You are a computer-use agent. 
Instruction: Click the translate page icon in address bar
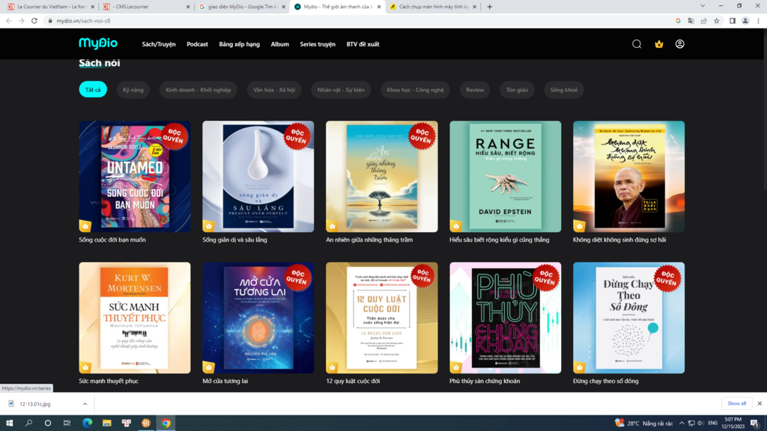coord(691,21)
